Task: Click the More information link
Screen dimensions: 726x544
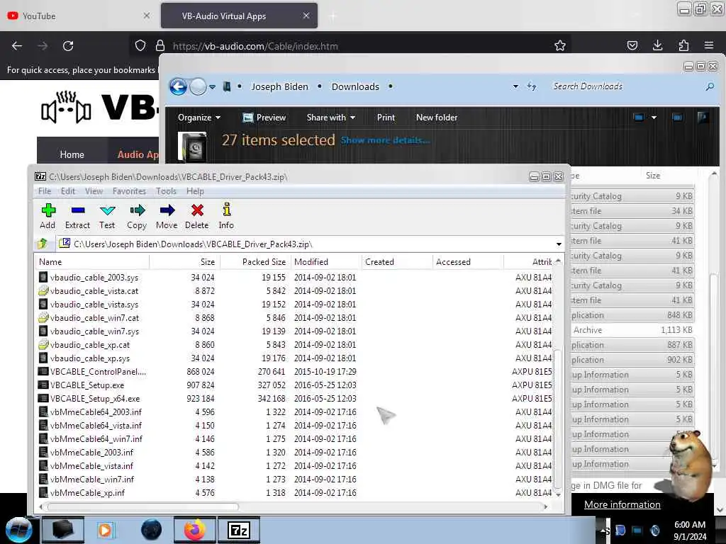Action: coord(622,504)
